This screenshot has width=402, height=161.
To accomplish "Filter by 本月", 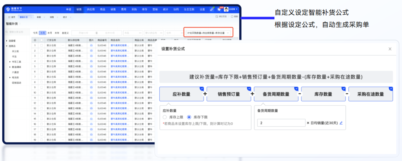I will click(50, 33).
